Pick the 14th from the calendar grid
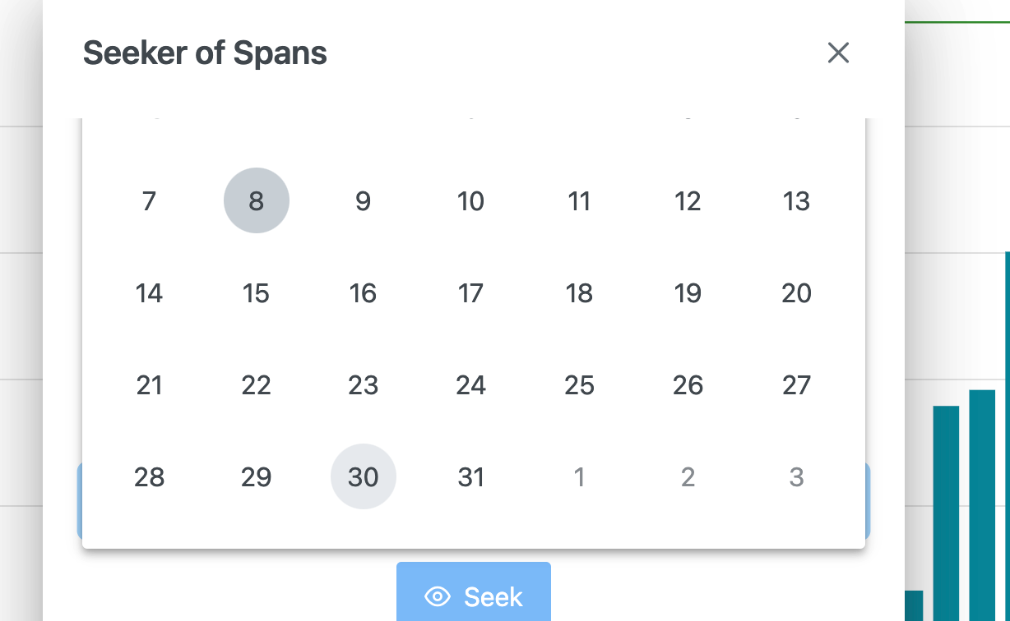This screenshot has height=621, width=1010. coord(149,292)
